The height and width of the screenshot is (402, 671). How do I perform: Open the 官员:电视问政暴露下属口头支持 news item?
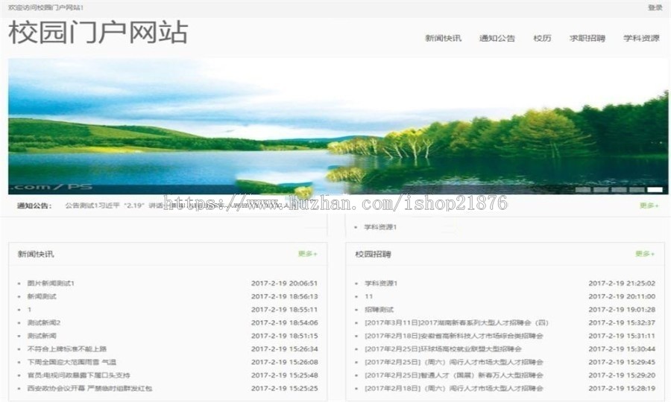click(x=79, y=375)
